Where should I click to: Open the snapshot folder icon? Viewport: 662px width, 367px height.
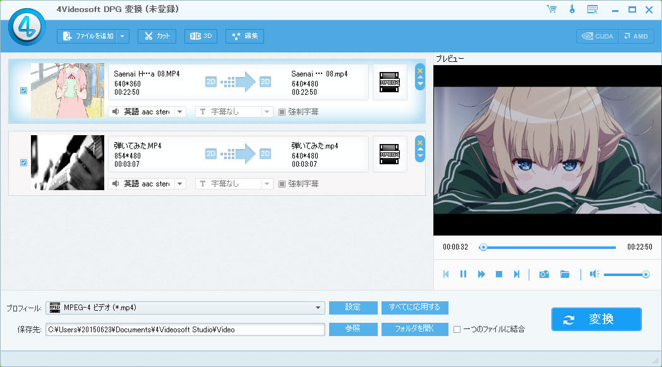click(x=565, y=275)
